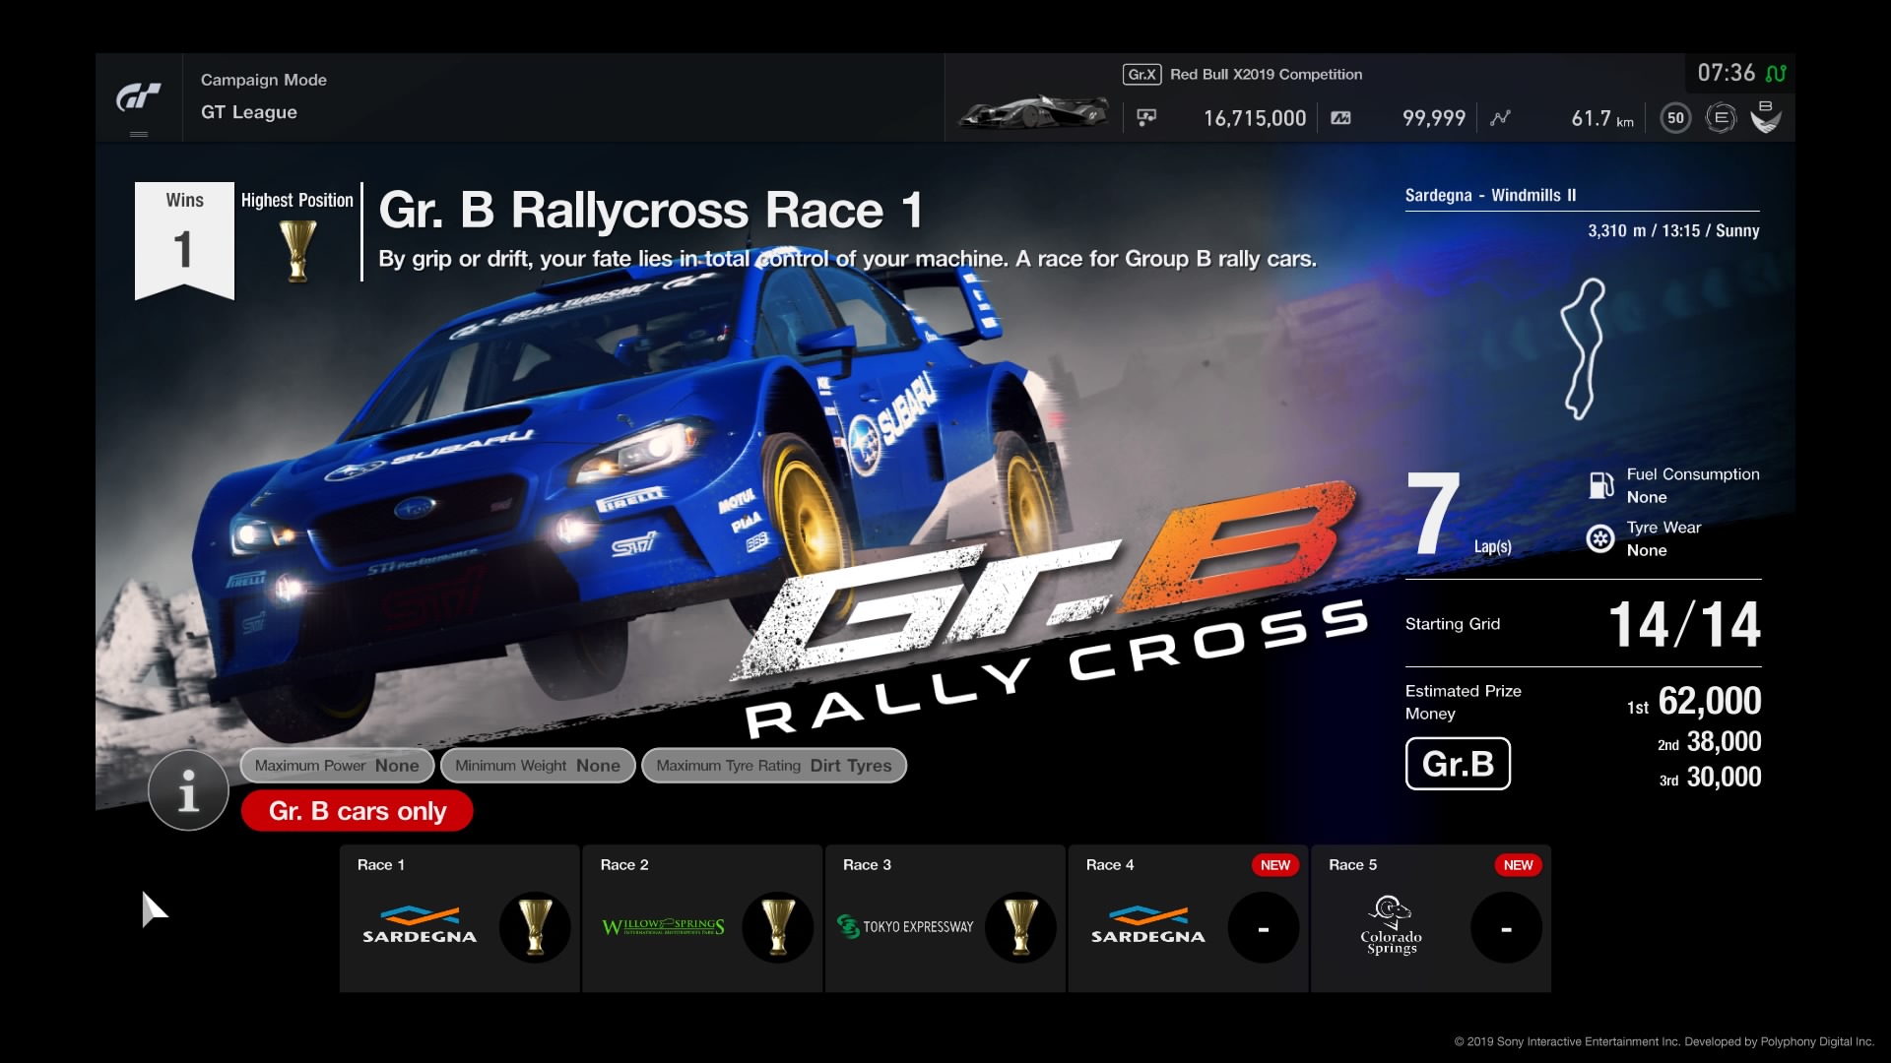Click the sportsmanship rating B handshake icon
The height and width of the screenshot is (1063, 1891).
(x=1766, y=117)
